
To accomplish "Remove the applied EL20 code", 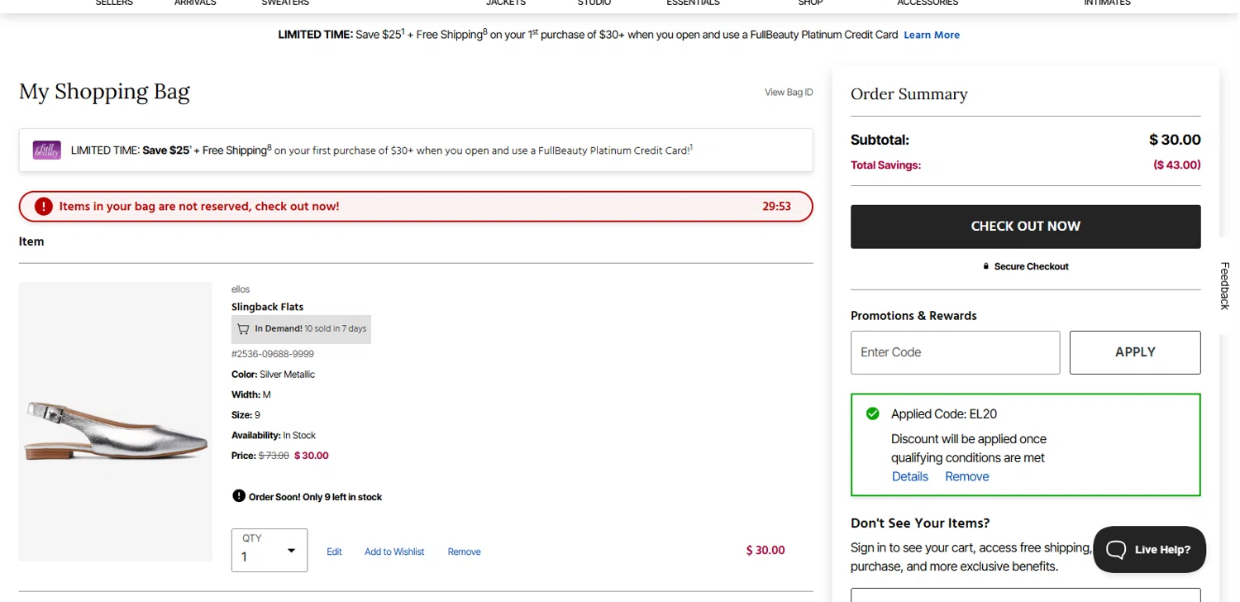I will coord(966,476).
